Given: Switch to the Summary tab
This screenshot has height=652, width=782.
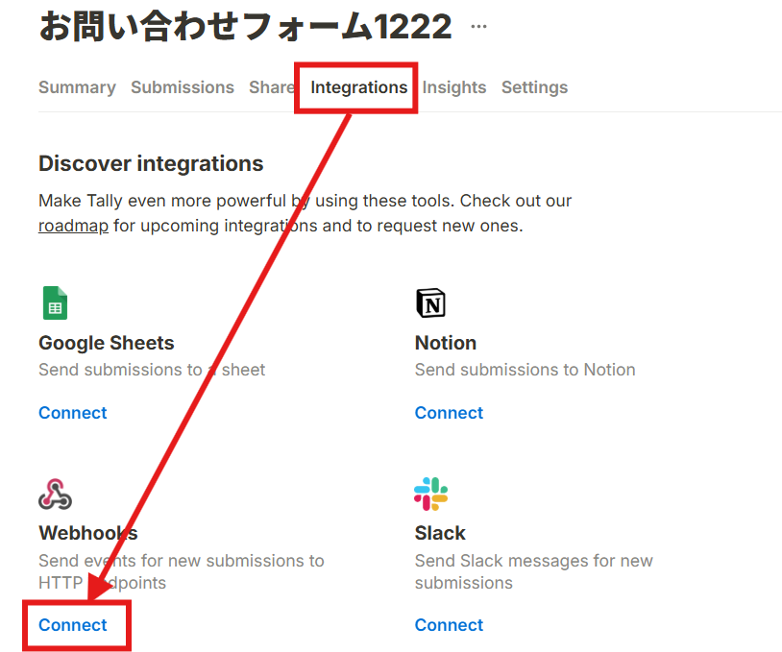Looking at the screenshot, I should click(x=77, y=87).
